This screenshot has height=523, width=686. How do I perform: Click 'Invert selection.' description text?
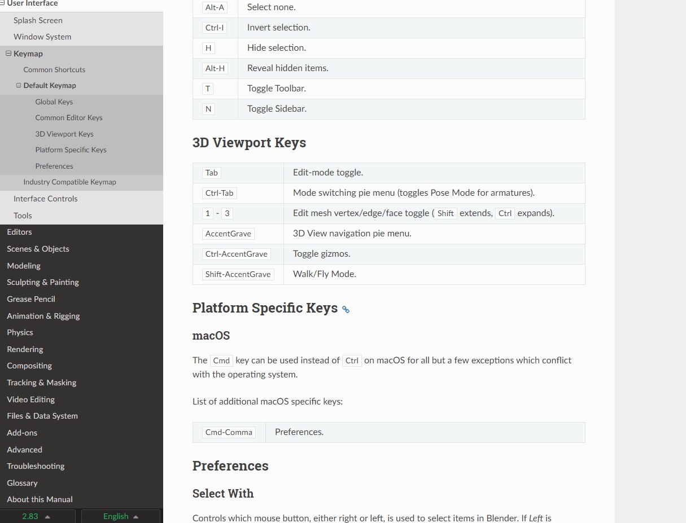279,28
